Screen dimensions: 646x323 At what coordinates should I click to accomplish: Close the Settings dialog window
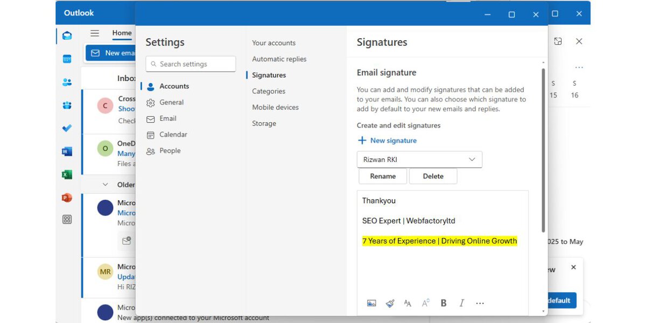tap(536, 15)
